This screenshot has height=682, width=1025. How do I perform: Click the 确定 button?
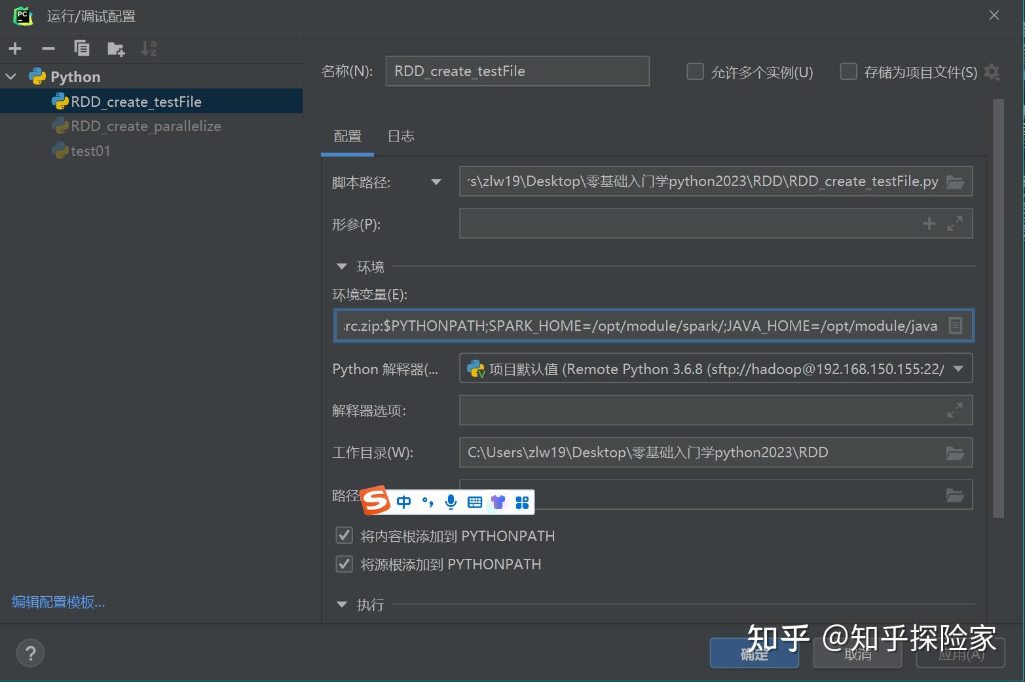coord(754,653)
